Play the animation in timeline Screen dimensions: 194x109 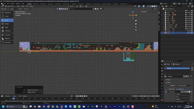pos(82,96)
